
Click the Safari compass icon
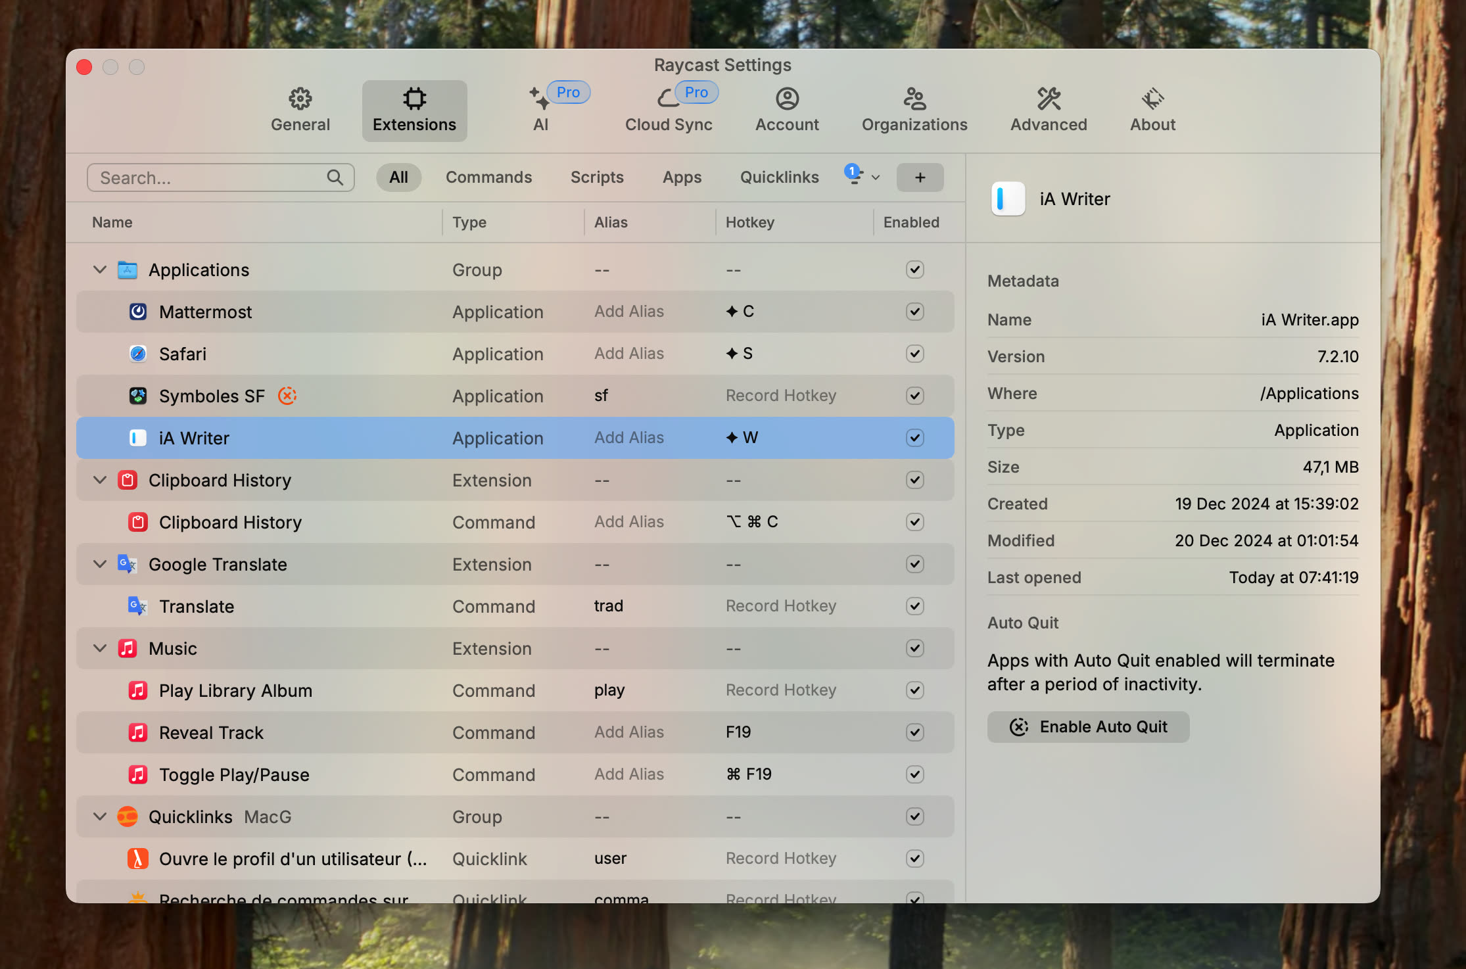click(x=137, y=354)
